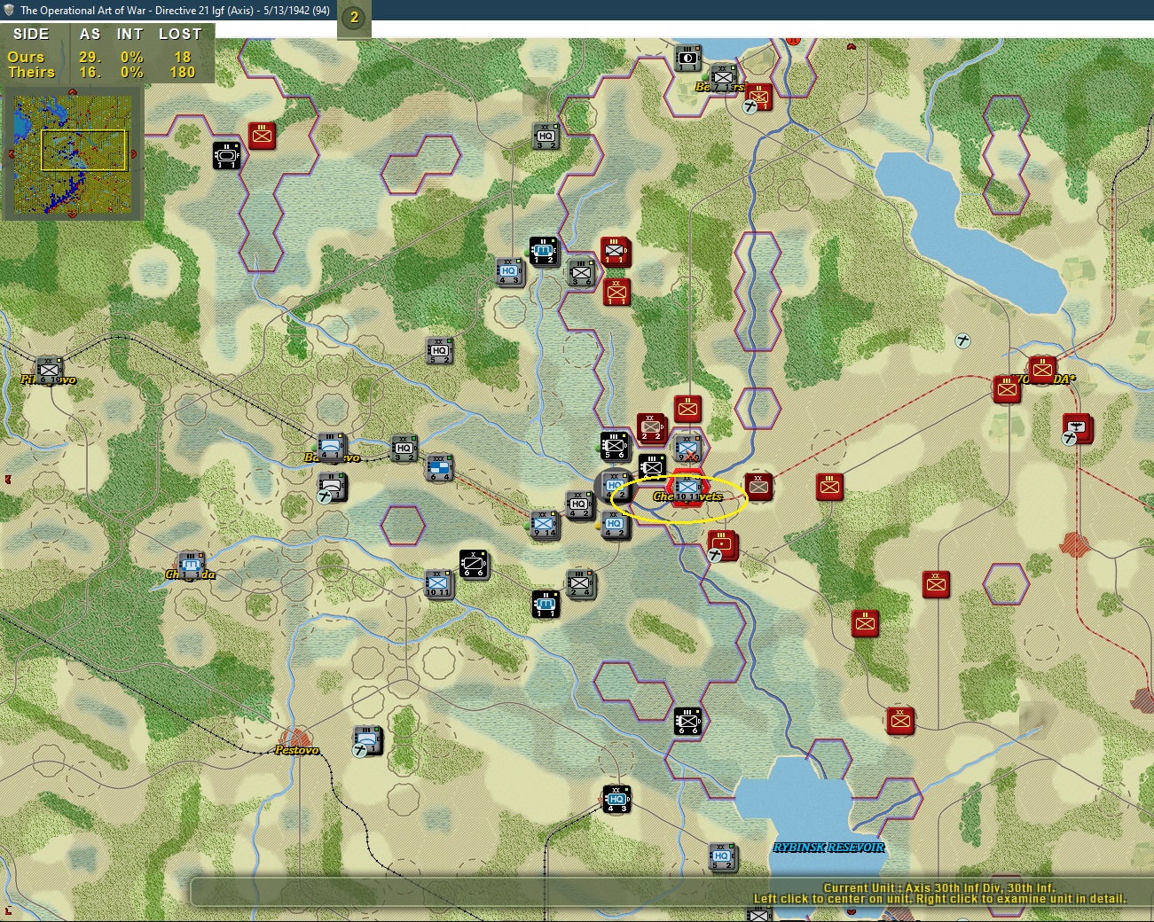Click the Soviet unit on the northern airfield
This screenshot has width=1154, height=922.
[758, 97]
